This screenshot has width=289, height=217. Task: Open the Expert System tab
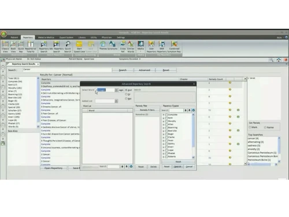tap(66, 38)
